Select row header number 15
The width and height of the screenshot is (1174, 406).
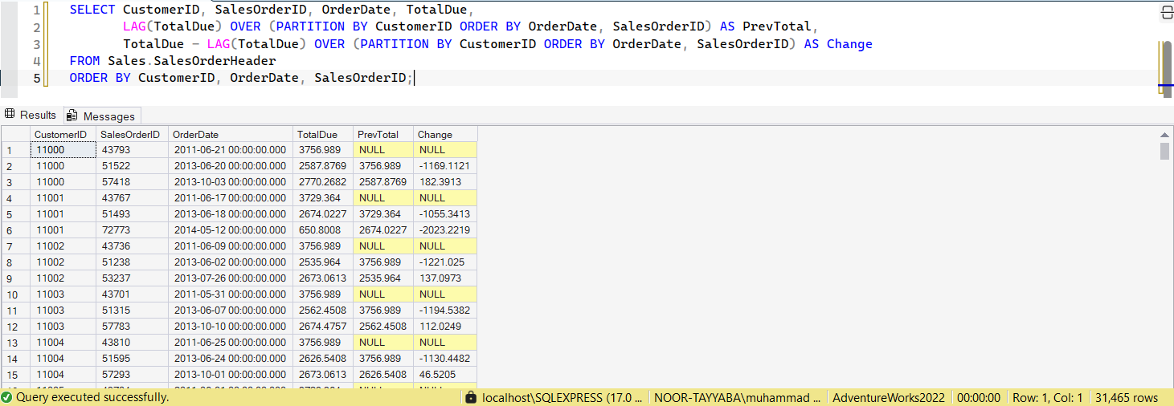coord(15,375)
